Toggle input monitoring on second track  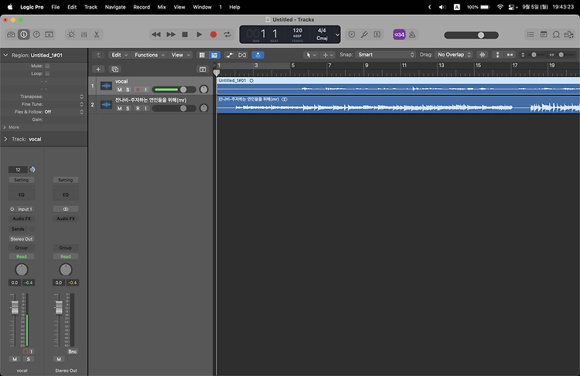[x=145, y=108]
